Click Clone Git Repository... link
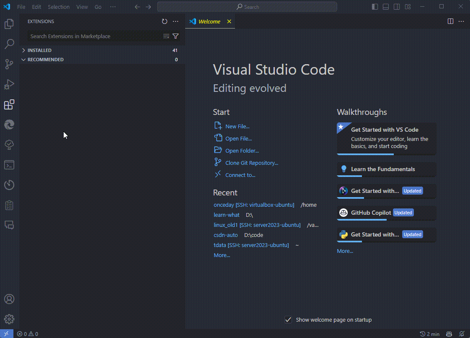470x338 pixels. pos(252,163)
